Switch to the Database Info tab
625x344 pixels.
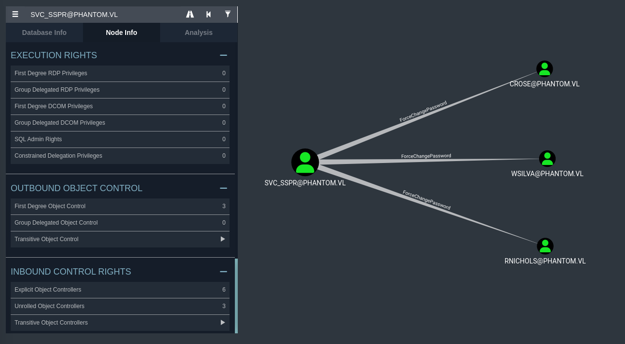44,33
